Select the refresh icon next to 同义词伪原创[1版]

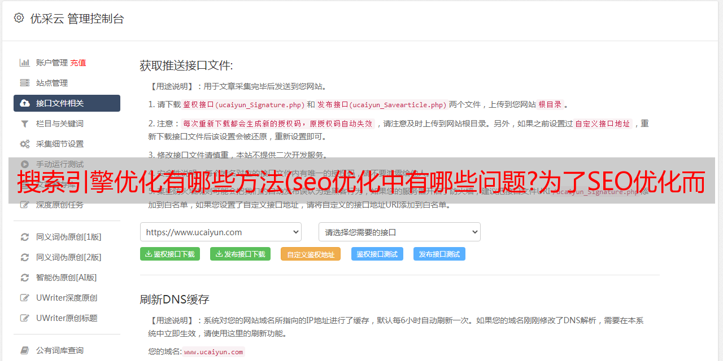[25, 237]
